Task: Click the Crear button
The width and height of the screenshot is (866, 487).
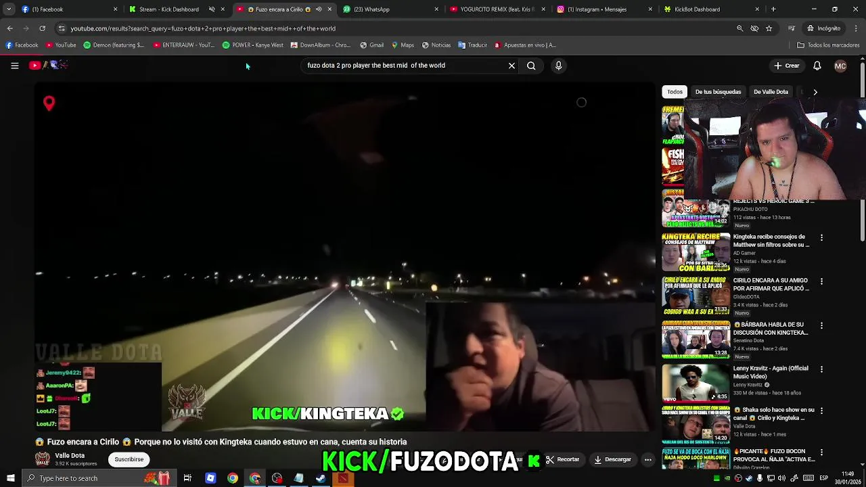Action: 787,66
